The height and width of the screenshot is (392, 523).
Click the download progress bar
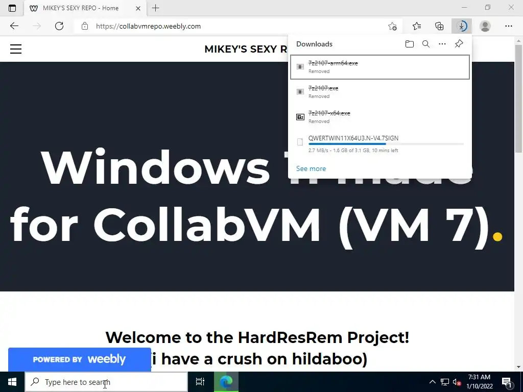pyautogui.click(x=386, y=144)
